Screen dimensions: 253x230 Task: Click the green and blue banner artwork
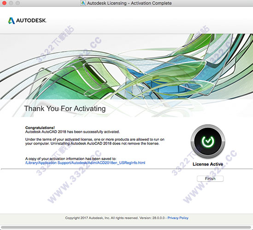click(x=126, y=66)
